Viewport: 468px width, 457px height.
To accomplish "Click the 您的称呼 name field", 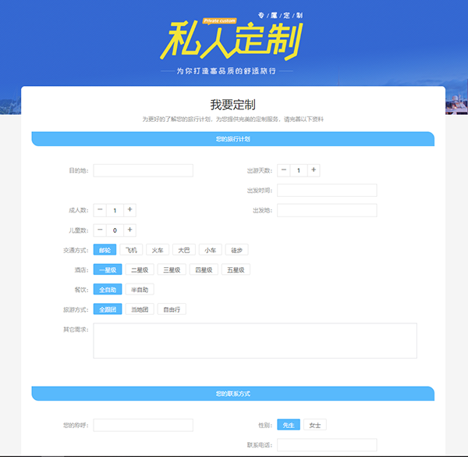I will point(143,425).
